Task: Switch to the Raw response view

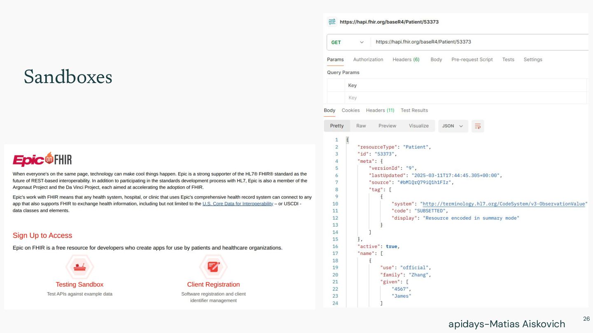Action: (361, 126)
